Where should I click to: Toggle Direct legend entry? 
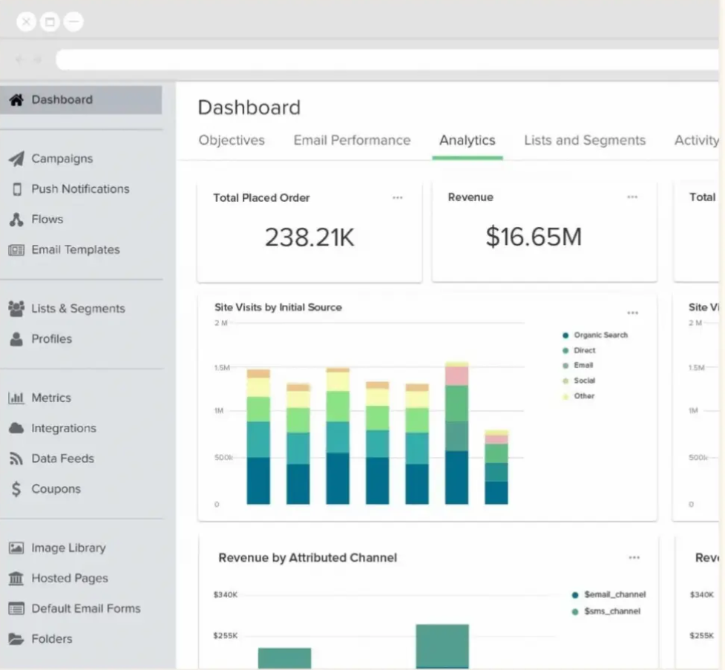579,350
